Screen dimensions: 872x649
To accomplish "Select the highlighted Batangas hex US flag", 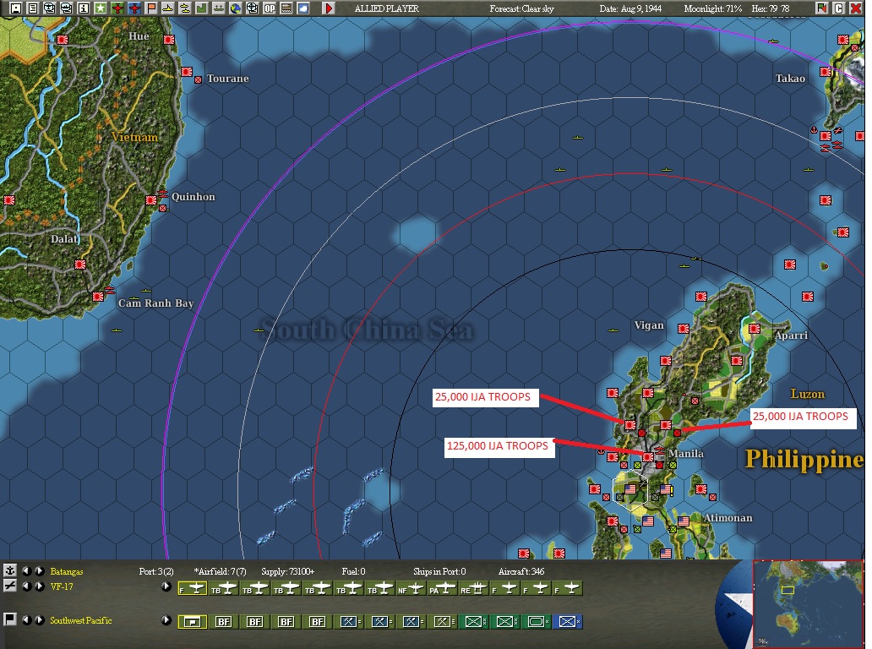I will point(629,489).
